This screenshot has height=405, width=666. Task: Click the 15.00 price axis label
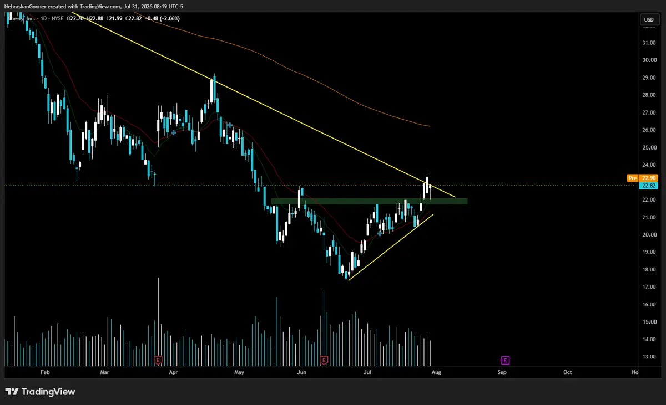[649, 322]
